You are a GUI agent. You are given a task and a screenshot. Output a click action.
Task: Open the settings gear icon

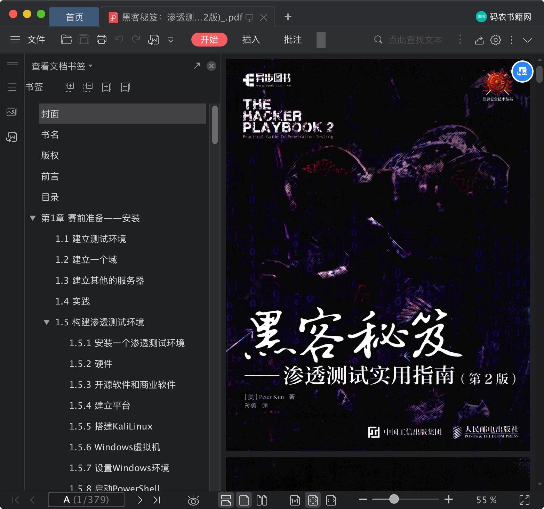tap(496, 40)
